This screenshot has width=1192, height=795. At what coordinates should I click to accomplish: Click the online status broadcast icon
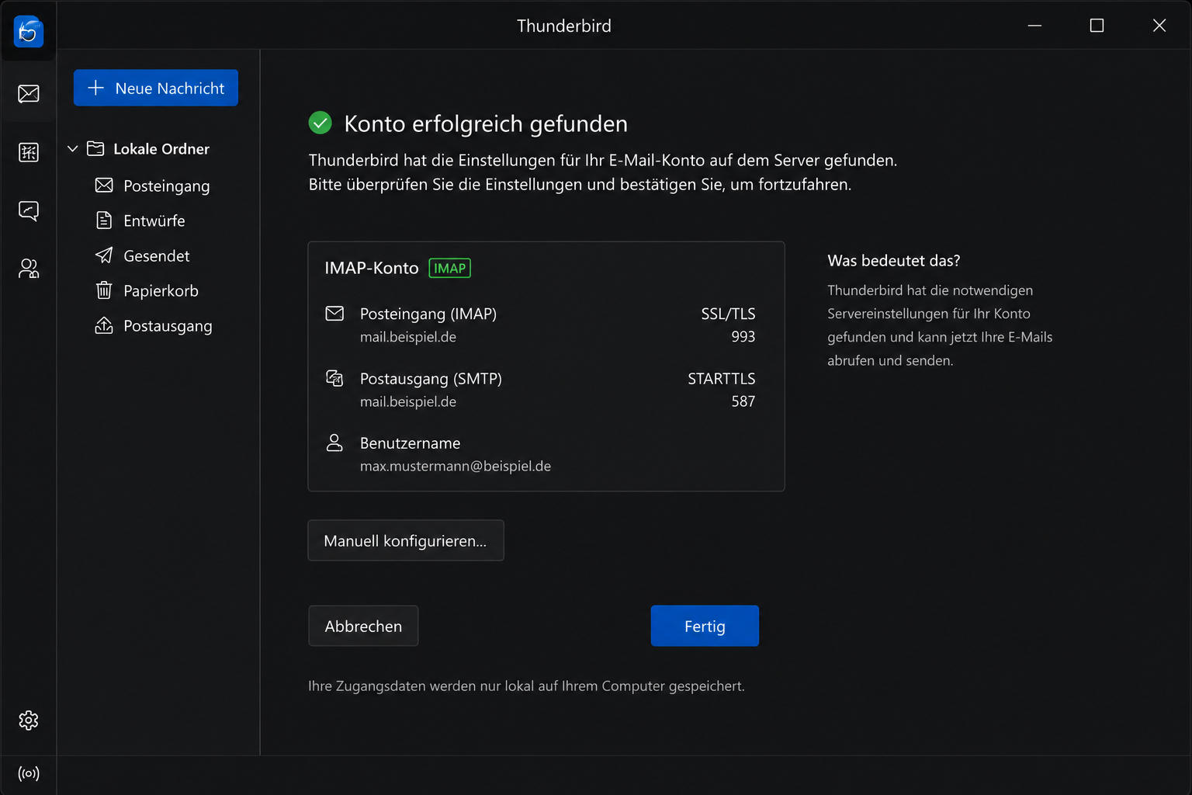pos(29,773)
